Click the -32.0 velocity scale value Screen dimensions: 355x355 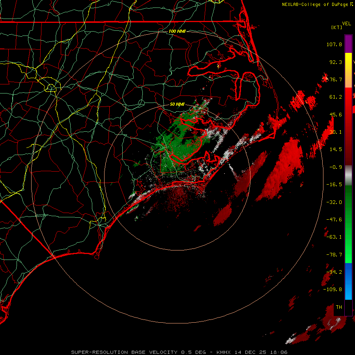[334, 202]
